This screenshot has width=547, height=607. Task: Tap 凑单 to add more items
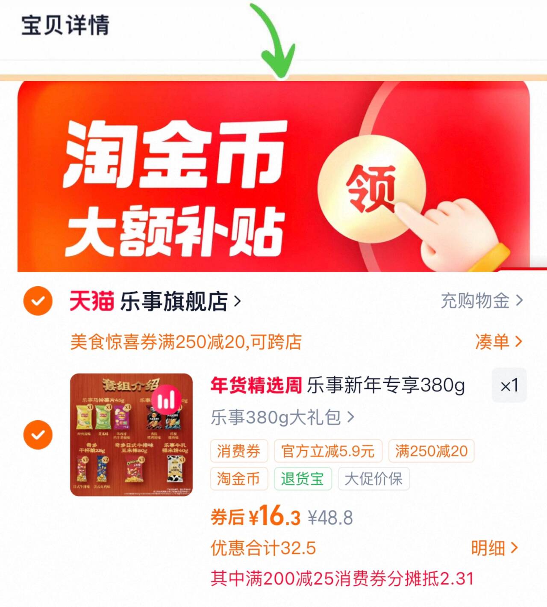point(499,342)
